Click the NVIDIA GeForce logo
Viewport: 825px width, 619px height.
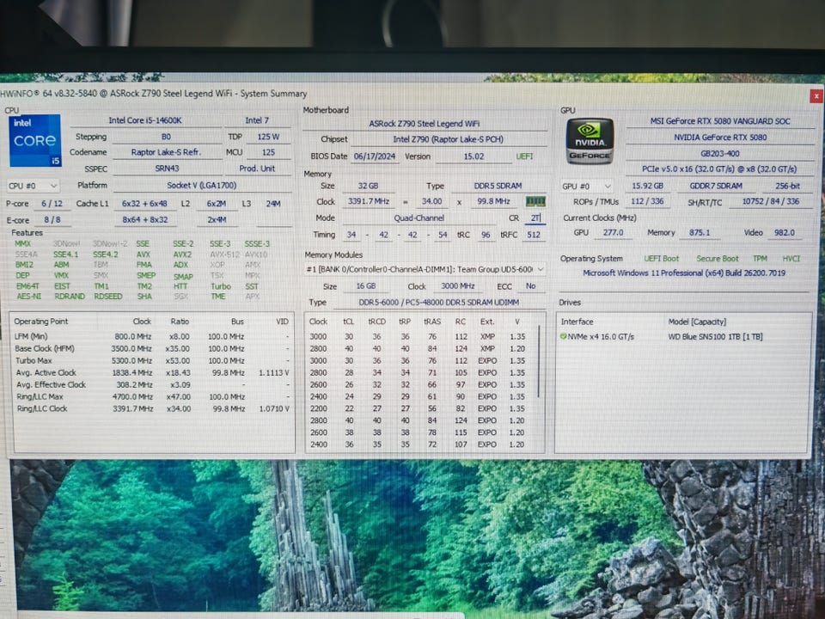point(590,142)
